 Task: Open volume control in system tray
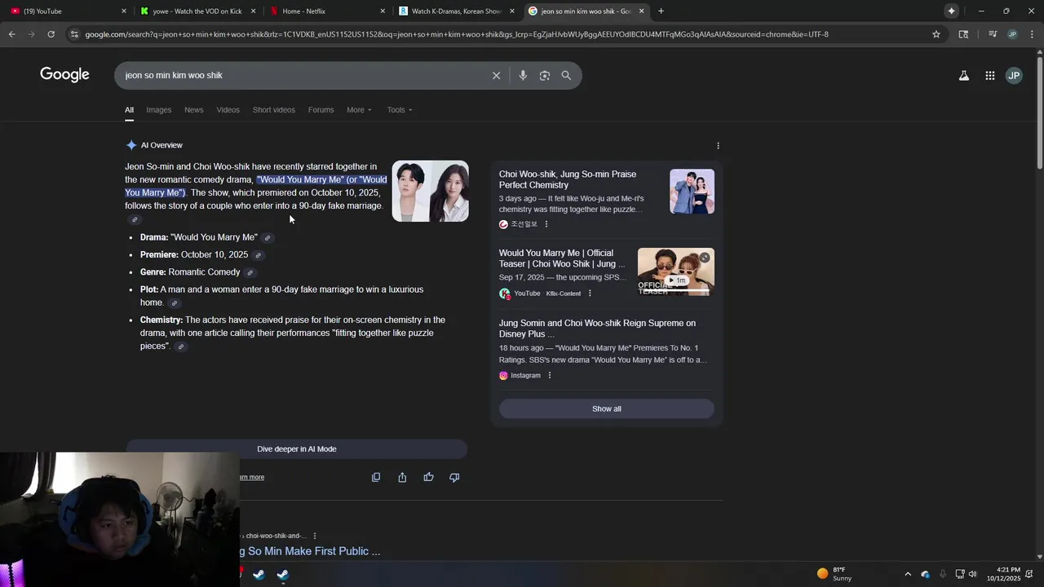tap(972, 574)
